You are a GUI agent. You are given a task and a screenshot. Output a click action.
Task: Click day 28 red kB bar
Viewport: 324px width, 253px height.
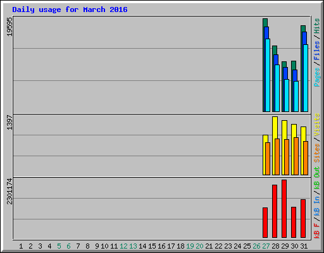(x=275, y=211)
